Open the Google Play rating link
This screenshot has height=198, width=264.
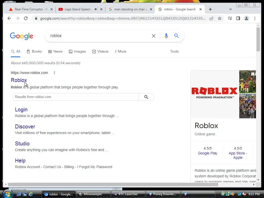(x=208, y=153)
